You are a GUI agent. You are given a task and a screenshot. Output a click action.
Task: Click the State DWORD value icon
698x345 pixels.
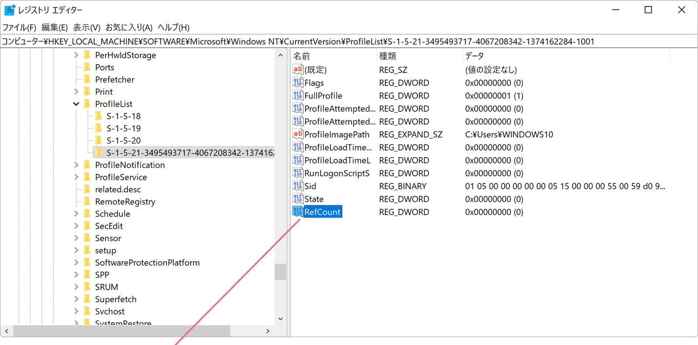298,199
